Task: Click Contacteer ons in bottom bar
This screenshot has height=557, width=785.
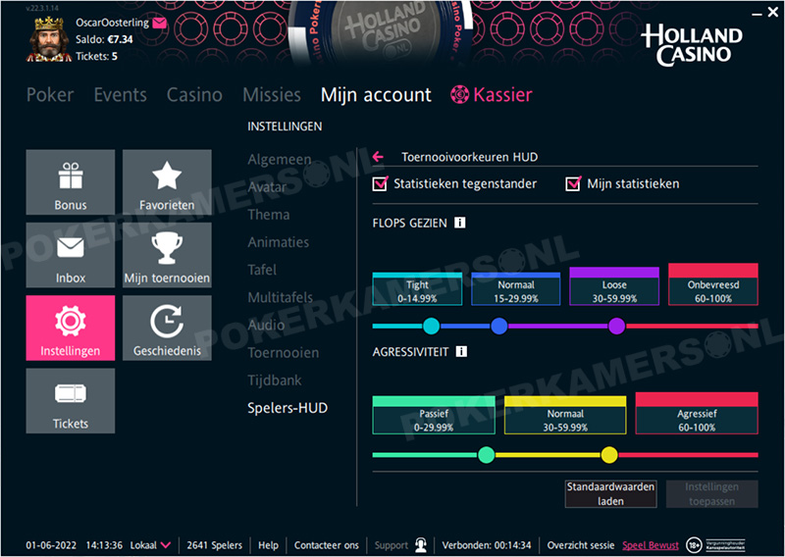Action: point(327,545)
